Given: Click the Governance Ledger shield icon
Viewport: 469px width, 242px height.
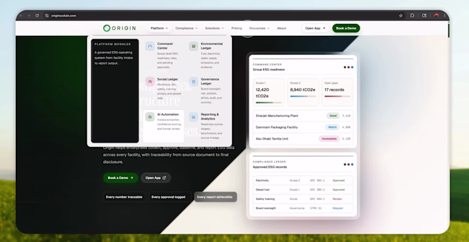Looking at the screenshot, I should tap(193, 81).
